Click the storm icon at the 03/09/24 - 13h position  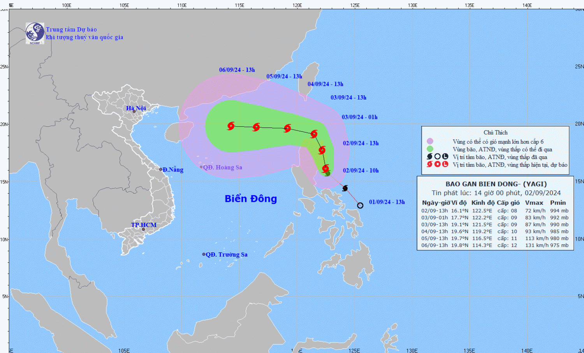pyautogui.click(x=314, y=134)
